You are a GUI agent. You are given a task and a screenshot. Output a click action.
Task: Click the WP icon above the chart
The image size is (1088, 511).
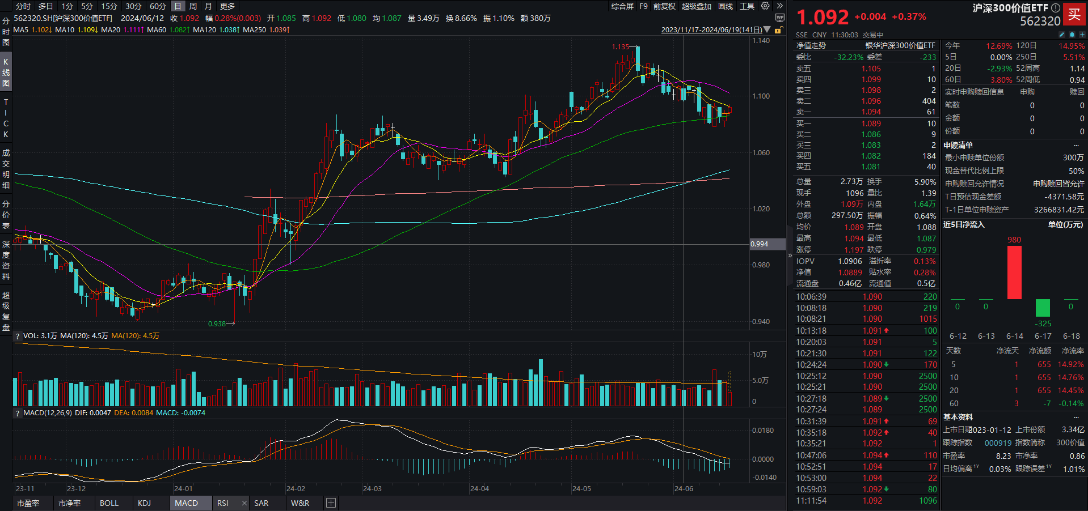tap(779, 18)
